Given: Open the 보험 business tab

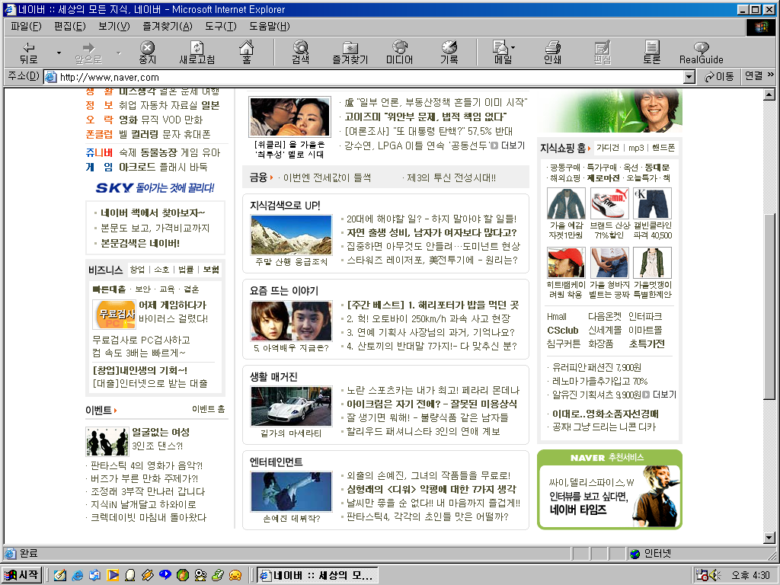Looking at the screenshot, I should click(x=211, y=269).
